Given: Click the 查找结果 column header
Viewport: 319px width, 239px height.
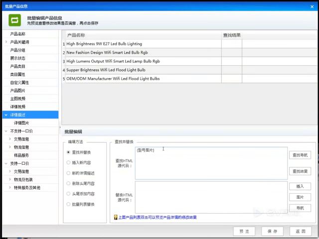Looking at the screenshot, I should click(232, 35).
